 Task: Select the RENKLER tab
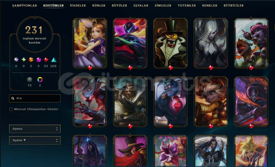pos(210,5)
